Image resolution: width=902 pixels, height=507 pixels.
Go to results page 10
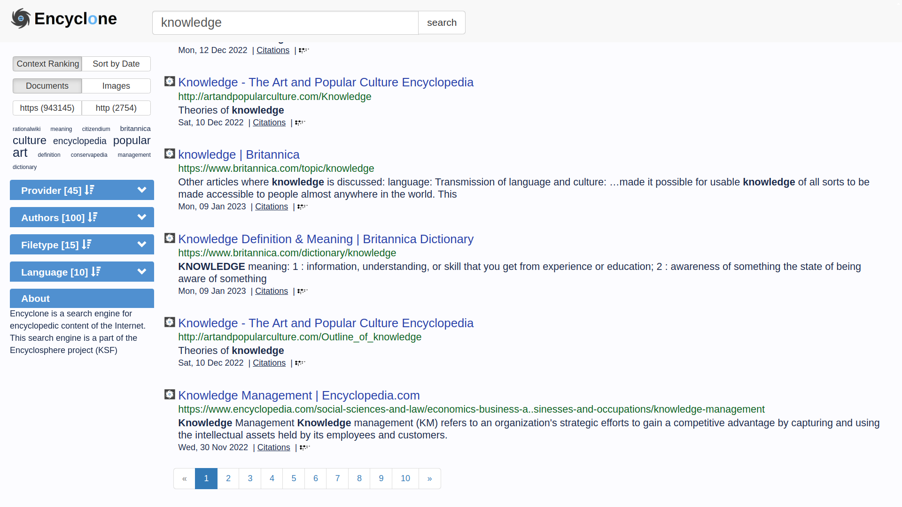405,478
